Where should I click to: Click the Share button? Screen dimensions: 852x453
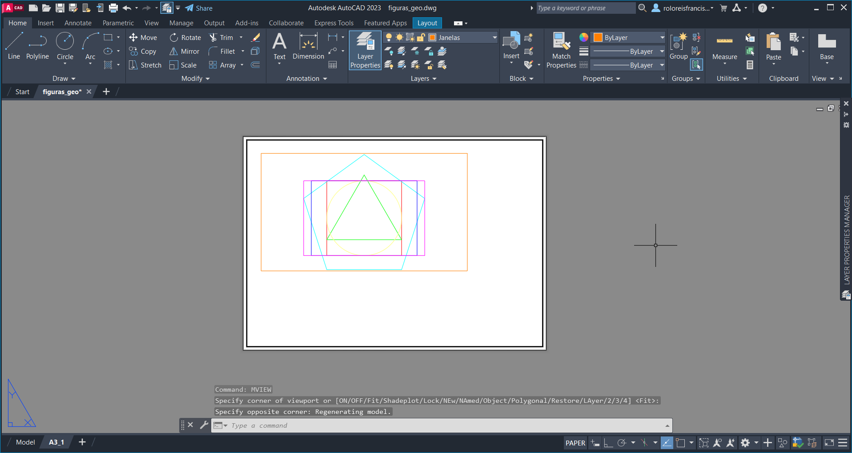click(x=199, y=8)
